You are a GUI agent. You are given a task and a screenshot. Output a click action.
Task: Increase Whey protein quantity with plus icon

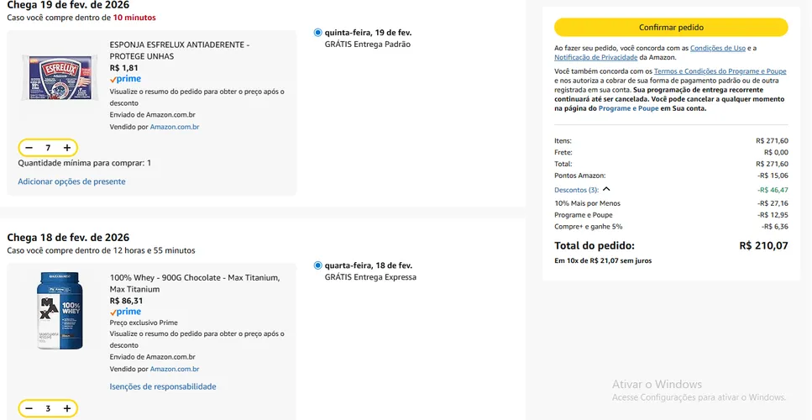click(x=67, y=408)
